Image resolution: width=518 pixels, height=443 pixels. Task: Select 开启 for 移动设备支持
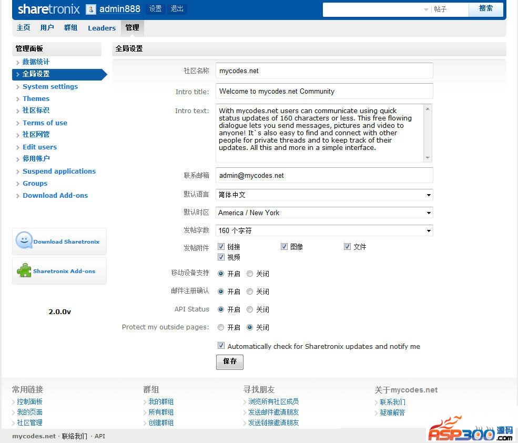221,274
